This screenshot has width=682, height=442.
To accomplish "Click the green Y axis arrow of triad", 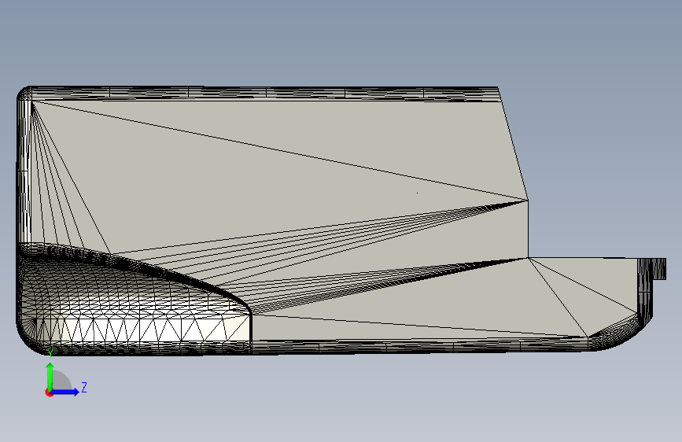I will [x=50, y=376].
